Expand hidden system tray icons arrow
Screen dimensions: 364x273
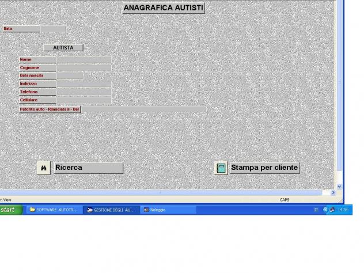coord(325,210)
